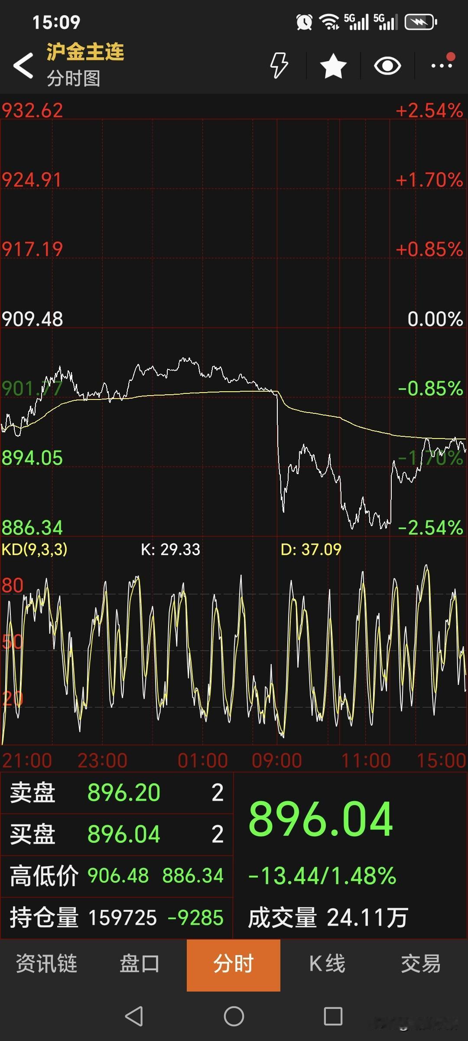Tap the KD(9,3,3) indicator label

35,550
